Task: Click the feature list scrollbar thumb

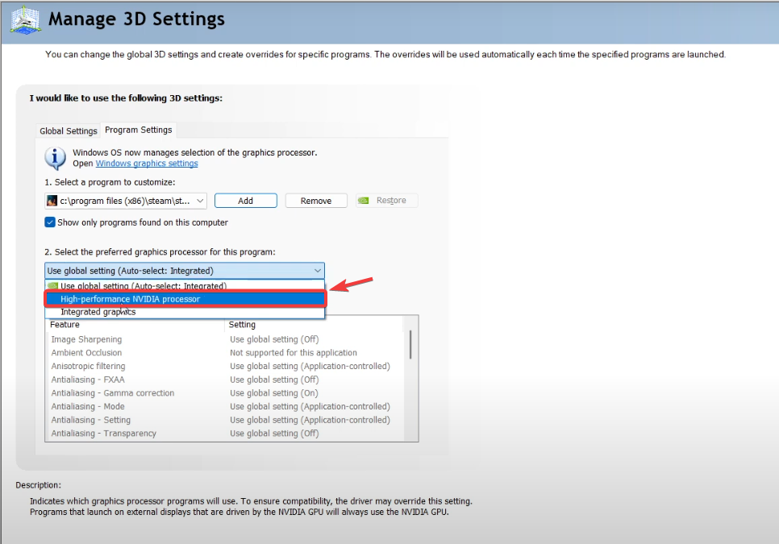Action: [x=410, y=344]
